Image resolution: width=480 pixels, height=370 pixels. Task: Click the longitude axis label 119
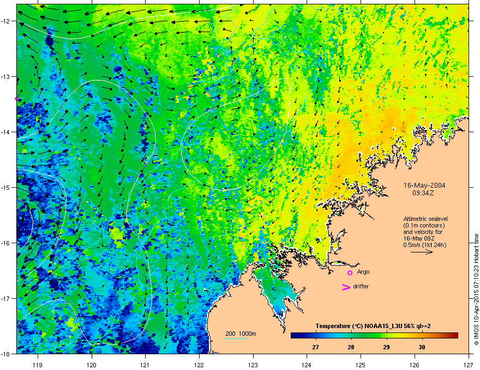point(38,365)
